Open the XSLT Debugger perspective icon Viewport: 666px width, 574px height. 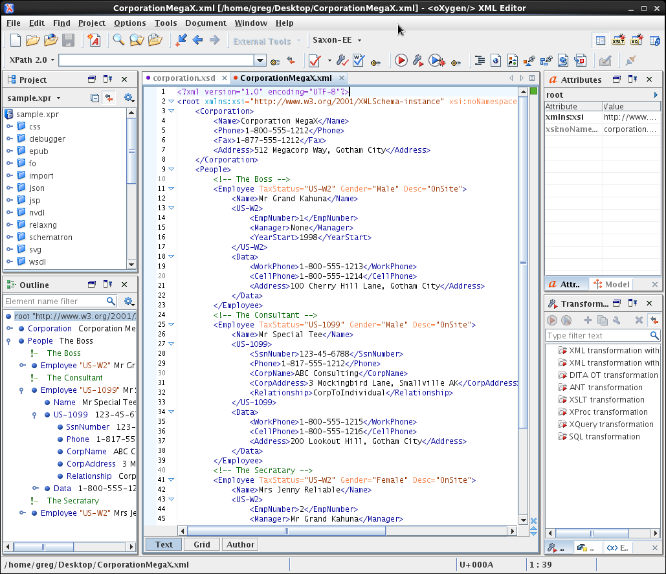point(619,41)
